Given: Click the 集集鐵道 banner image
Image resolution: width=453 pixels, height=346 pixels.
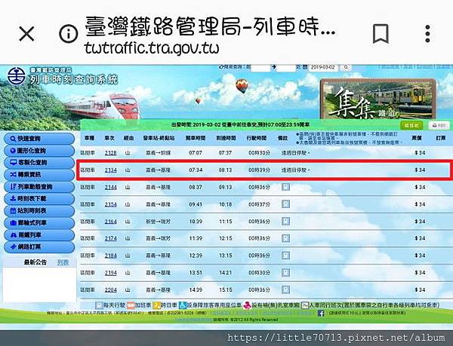Looking at the screenshot, I should (378, 99).
